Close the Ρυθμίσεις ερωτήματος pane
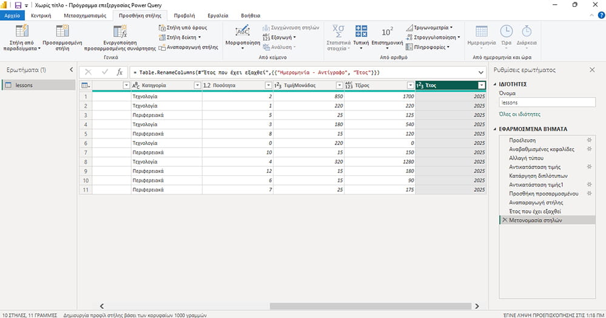Image resolution: width=606 pixels, height=318 pixels. (592, 70)
